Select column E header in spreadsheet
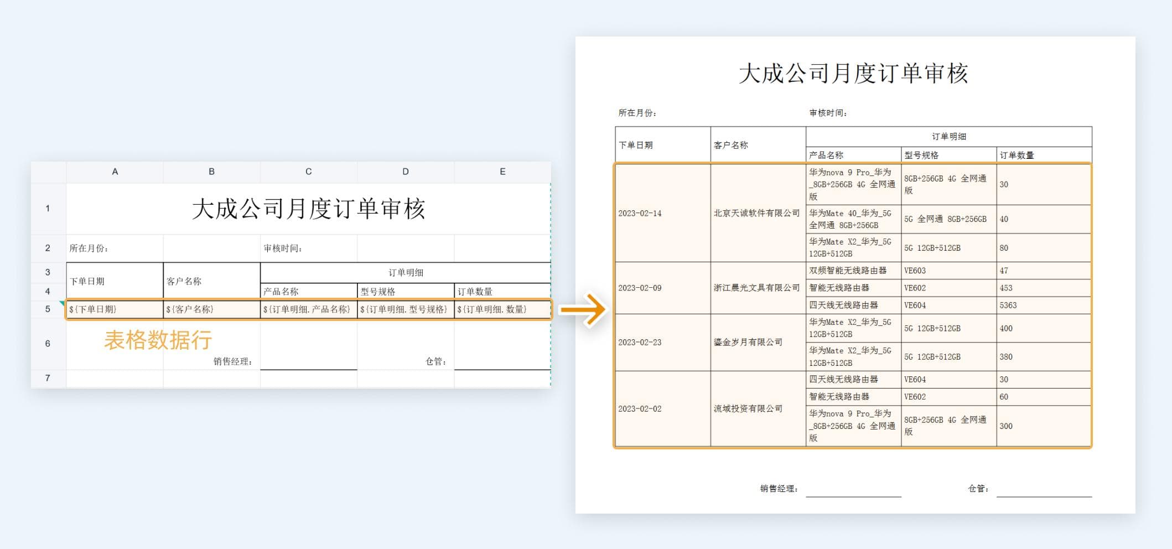Viewport: 1172px width, 549px height. coord(502,172)
